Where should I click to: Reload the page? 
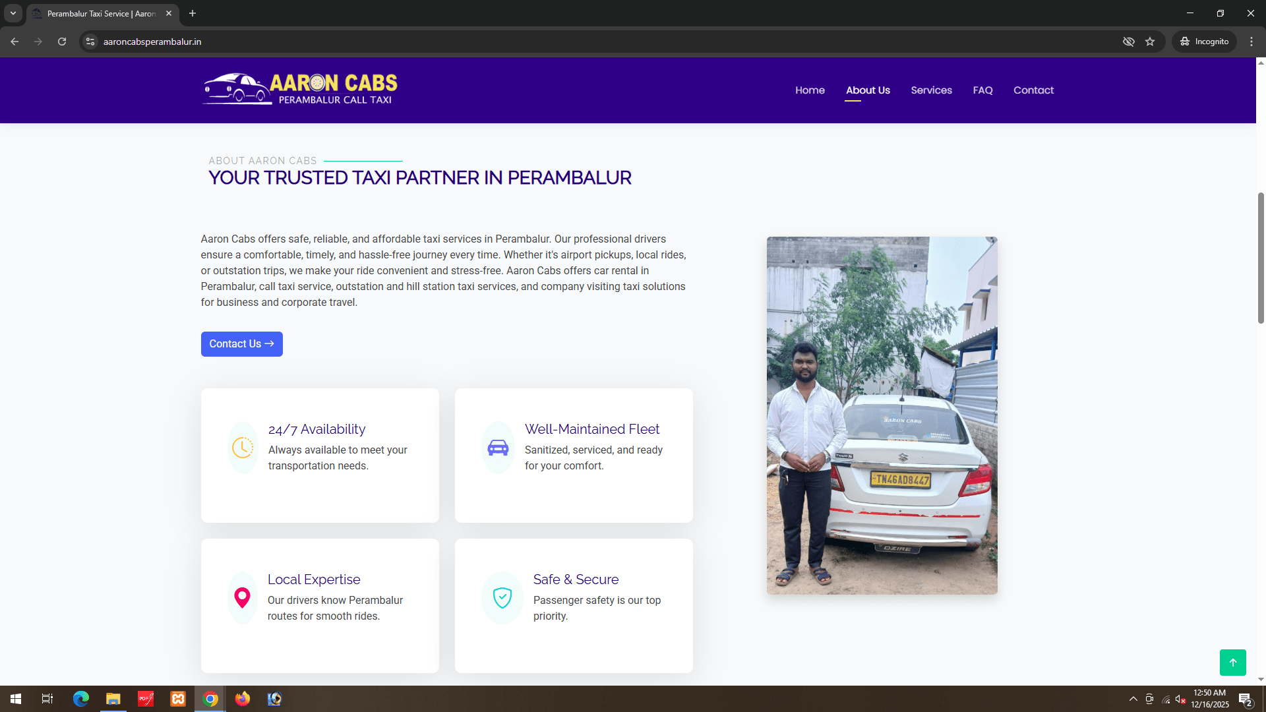pos(62,42)
